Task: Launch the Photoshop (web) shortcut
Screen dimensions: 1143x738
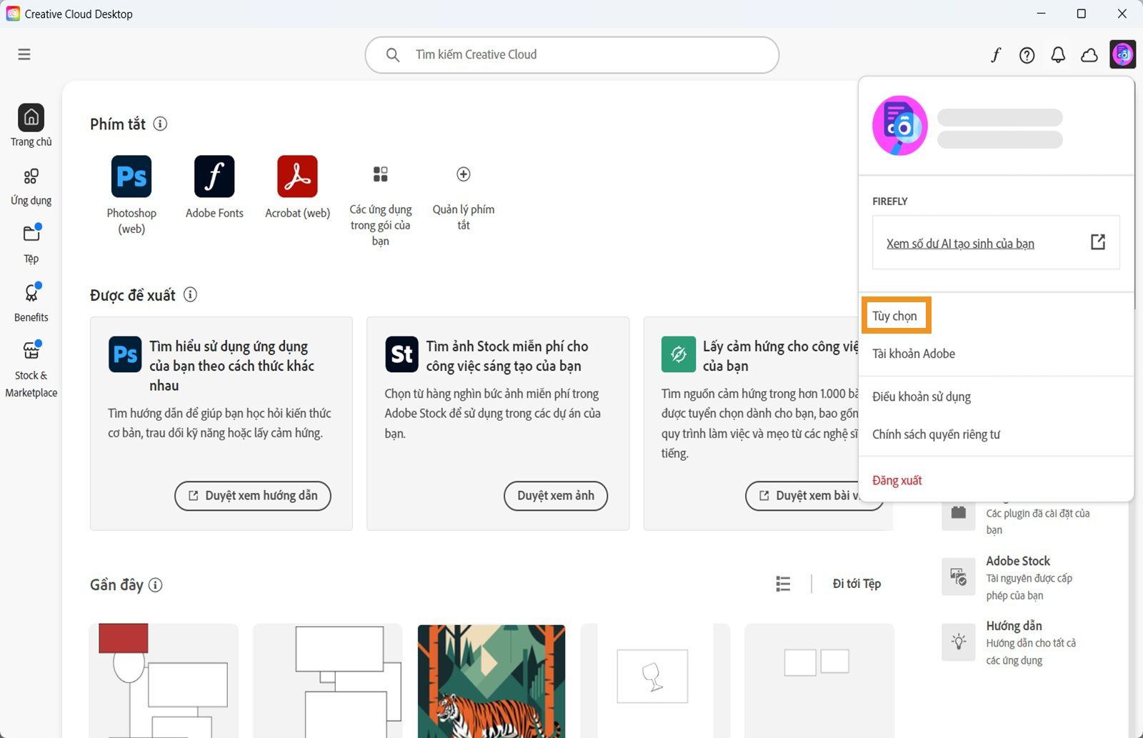Action: click(x=131, y=176)
